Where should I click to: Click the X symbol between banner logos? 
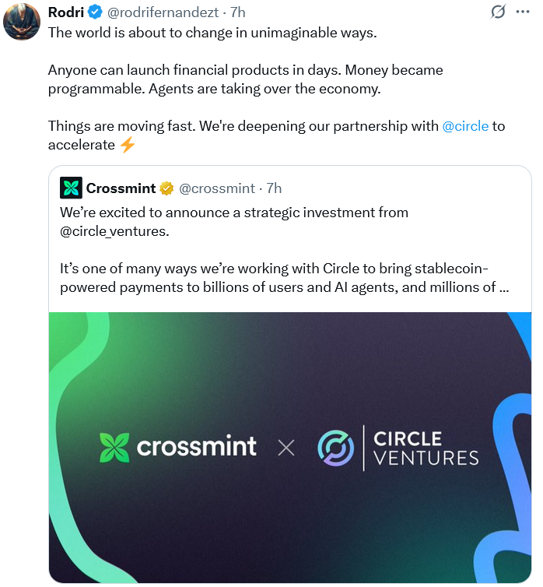[x=286, y=448]
